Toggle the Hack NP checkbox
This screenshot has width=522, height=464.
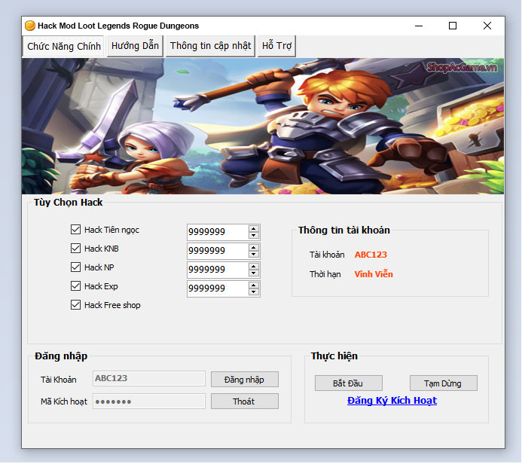tap(75, 267)
